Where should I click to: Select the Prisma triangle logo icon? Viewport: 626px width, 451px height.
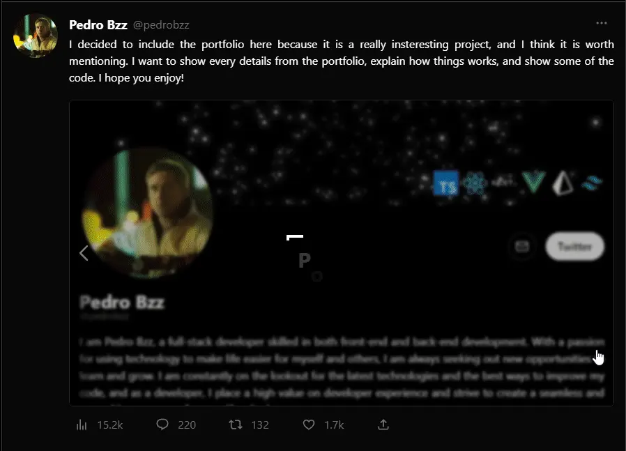pos(563,183)
